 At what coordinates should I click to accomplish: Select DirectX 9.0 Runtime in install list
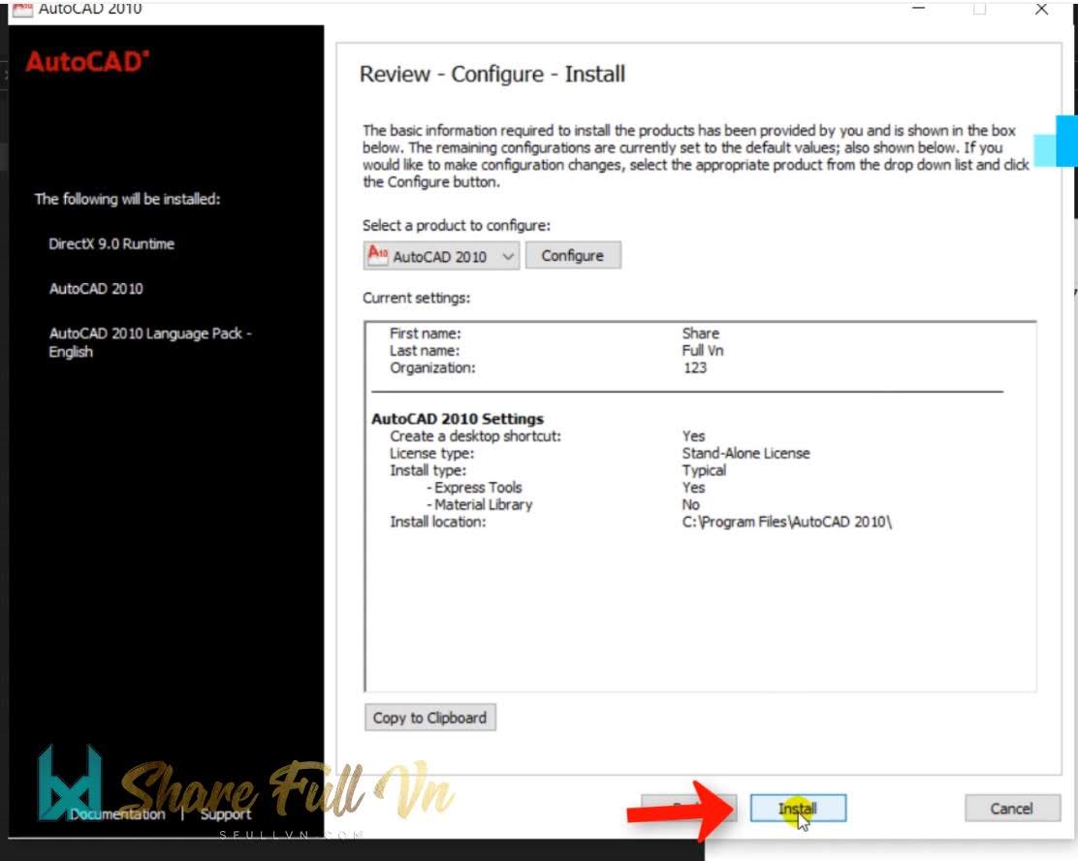point(111,244)
